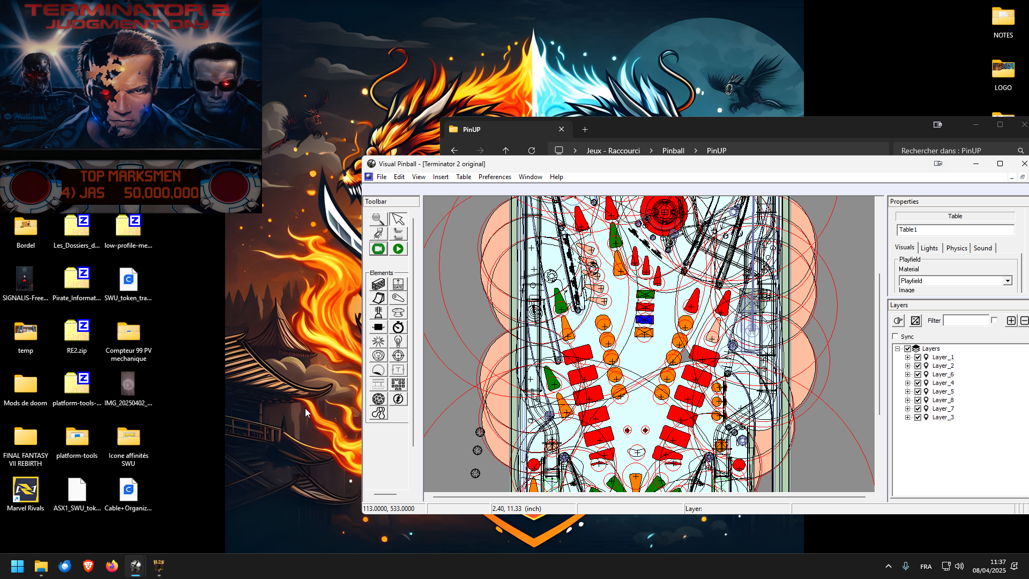Expand the Layer_1 tree node
Image resolution: width=1029 pixels, height=579 pixels.
point(908,357)
